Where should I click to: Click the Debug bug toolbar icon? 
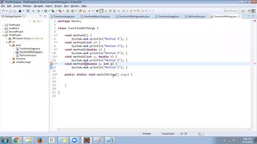pyautogui.click(x=39, y=11)
